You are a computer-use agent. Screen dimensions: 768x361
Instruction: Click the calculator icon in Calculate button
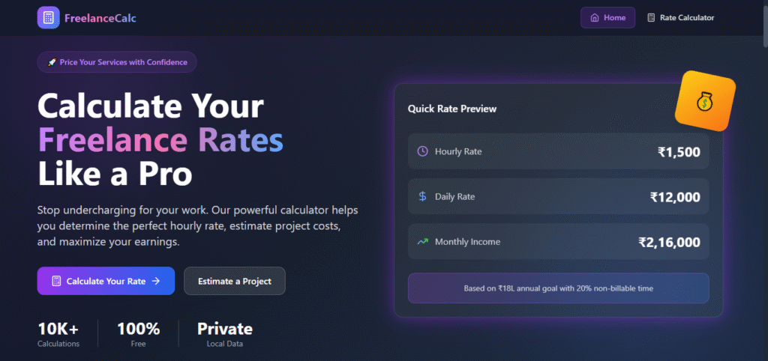(x=56, y=282)
